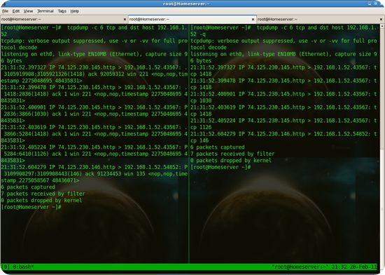The width and height of the screenshot is (385, 275).
Task: Click 'cp 1030' in the right pane
Action: (201, 100)
